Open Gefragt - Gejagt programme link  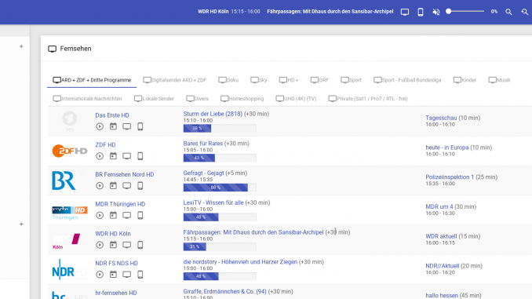(203, 173)
